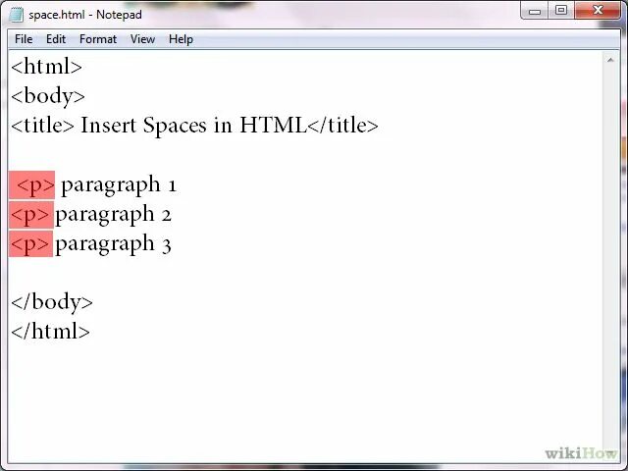Minimize the Notepad window
Image resolution: width=628 pixels, height=471 pixels.
tap(535, 11)
